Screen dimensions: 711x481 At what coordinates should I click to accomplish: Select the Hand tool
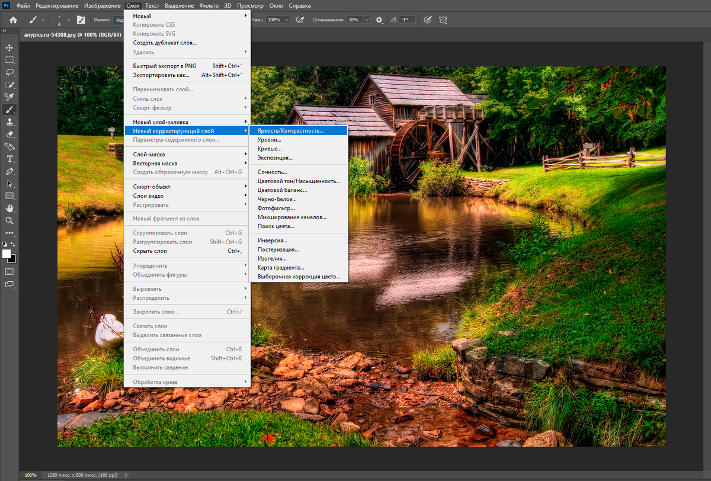point(9,208)
